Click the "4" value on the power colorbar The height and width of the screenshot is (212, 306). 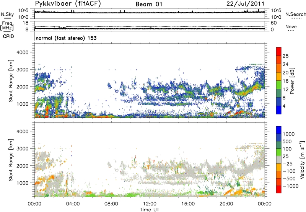(284, 106)
